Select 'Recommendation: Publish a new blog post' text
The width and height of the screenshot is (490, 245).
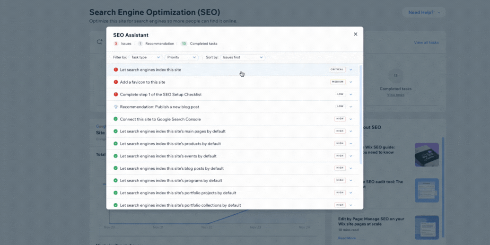click(159, 107)
